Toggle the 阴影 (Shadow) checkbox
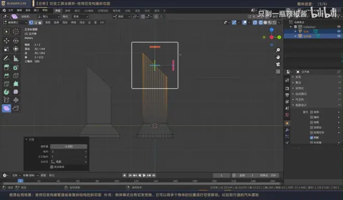 [x=312, y=137]
